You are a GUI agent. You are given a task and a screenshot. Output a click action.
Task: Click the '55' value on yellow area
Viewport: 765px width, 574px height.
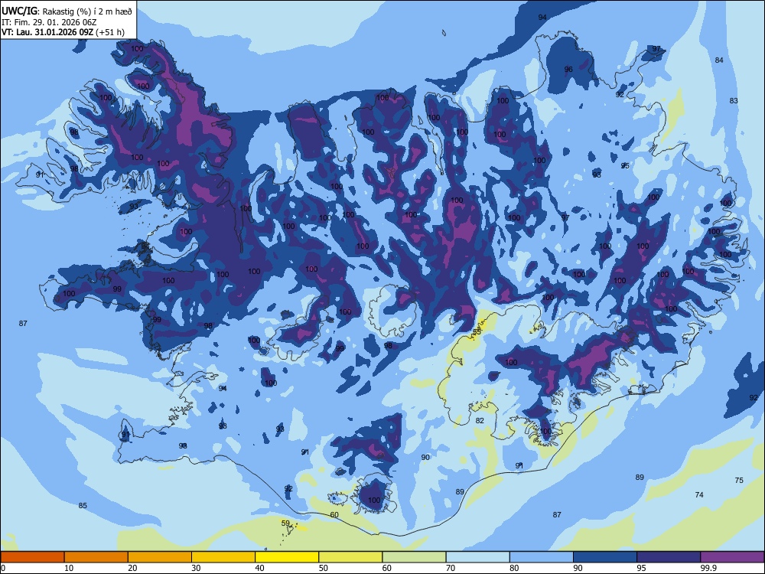pos(477,332)
